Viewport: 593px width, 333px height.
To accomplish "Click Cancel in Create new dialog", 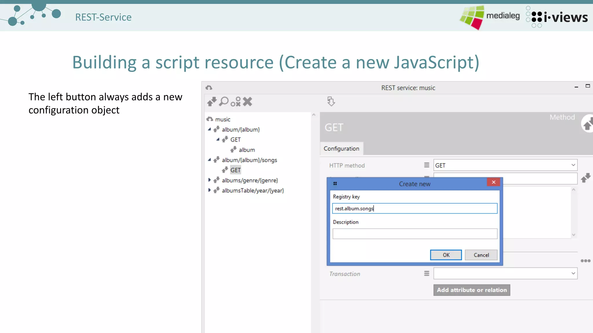I will pos(481,255).
